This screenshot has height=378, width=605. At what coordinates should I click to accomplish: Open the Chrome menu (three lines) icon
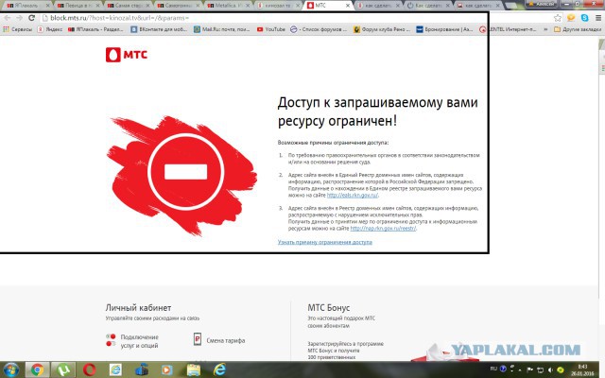click(598, 18)
